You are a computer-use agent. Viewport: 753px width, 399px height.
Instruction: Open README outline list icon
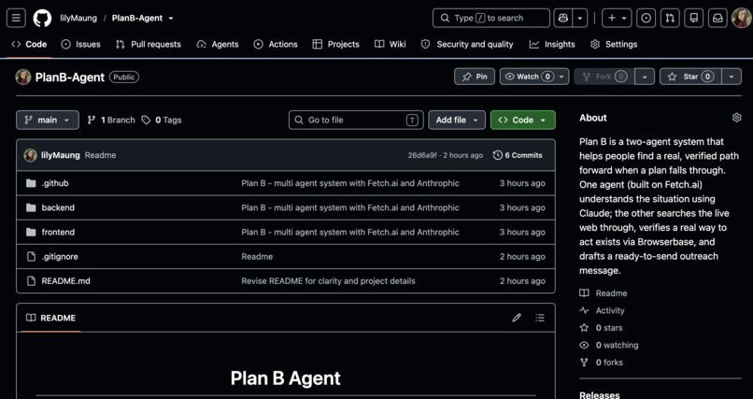(540, 318)
